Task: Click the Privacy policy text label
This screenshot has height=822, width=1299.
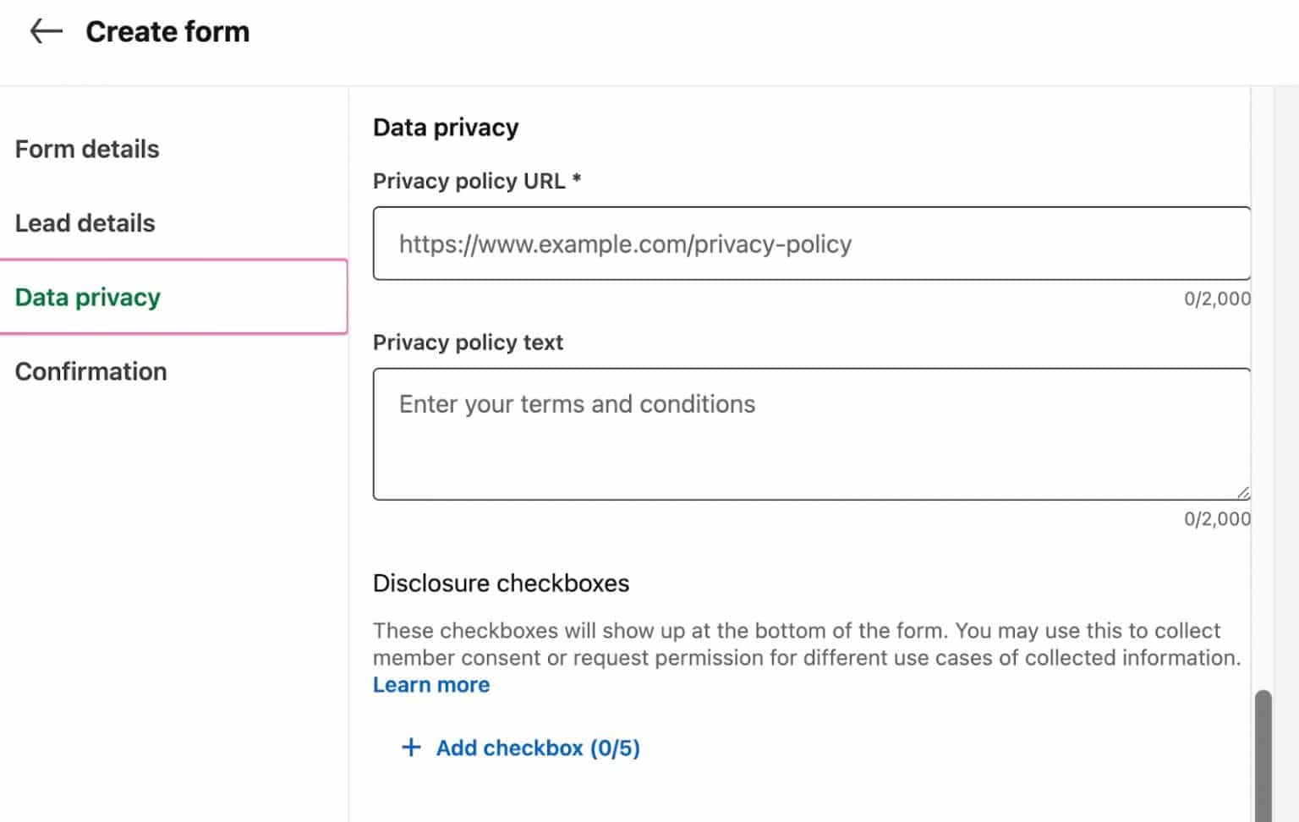Action: (x=468, y=342)
